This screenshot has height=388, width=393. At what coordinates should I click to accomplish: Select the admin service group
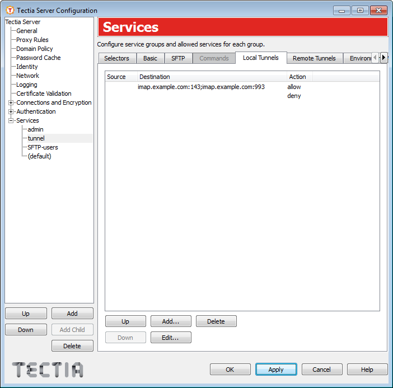(36, 129)
